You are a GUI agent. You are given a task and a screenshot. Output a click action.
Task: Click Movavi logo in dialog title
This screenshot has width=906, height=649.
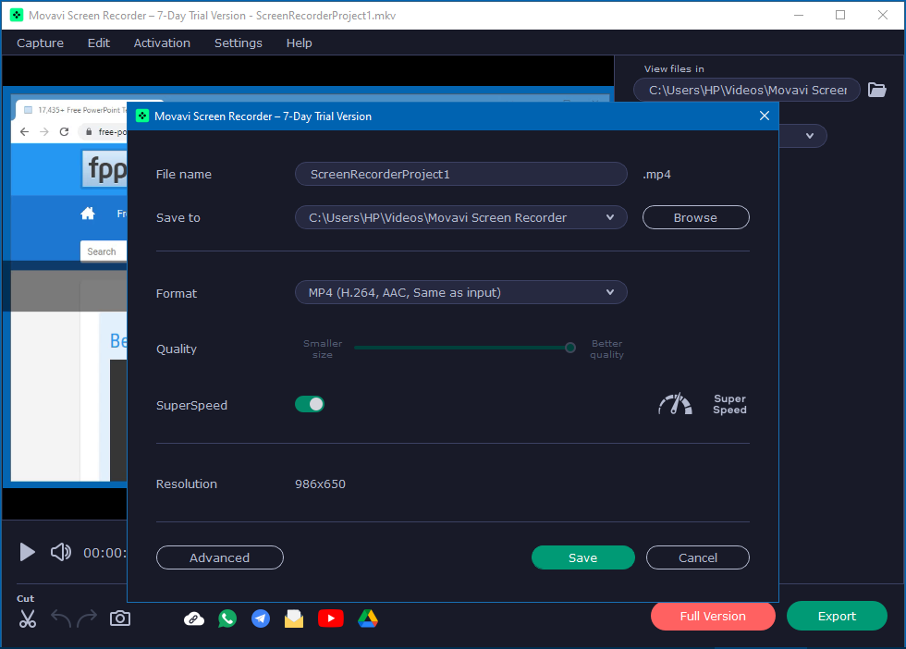142,116
